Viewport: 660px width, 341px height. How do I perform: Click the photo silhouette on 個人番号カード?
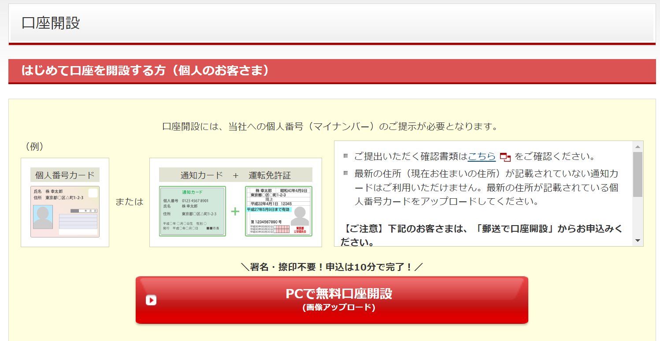click(43, 217)
